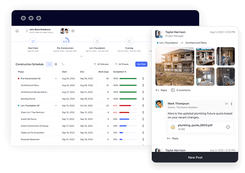Select the Framing phase milestone icon
Viewport: 245px width, 173px height.
point(129,42)
